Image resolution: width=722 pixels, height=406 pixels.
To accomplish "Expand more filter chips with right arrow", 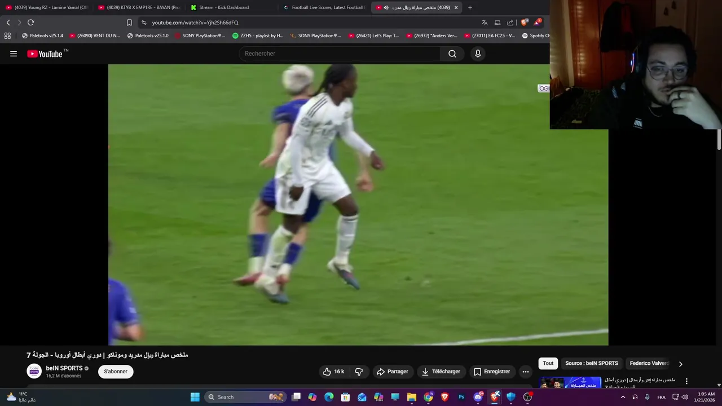I will pos(680,364).
